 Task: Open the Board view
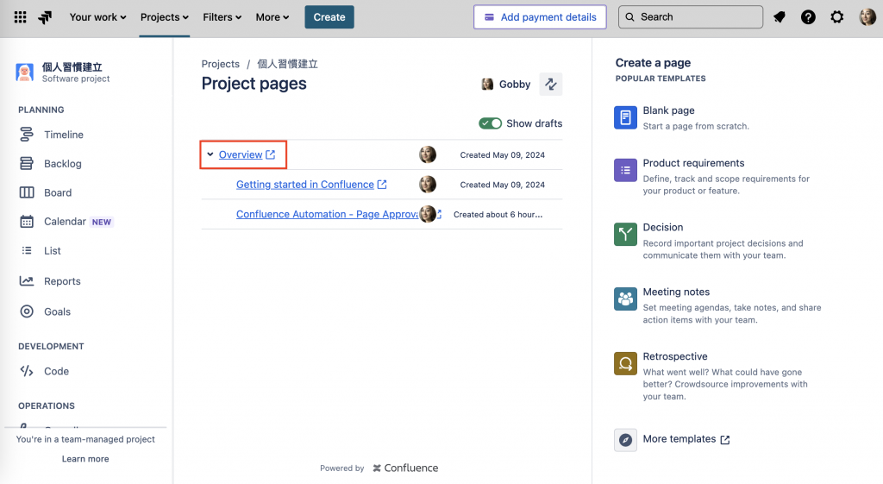pos(58,192)
